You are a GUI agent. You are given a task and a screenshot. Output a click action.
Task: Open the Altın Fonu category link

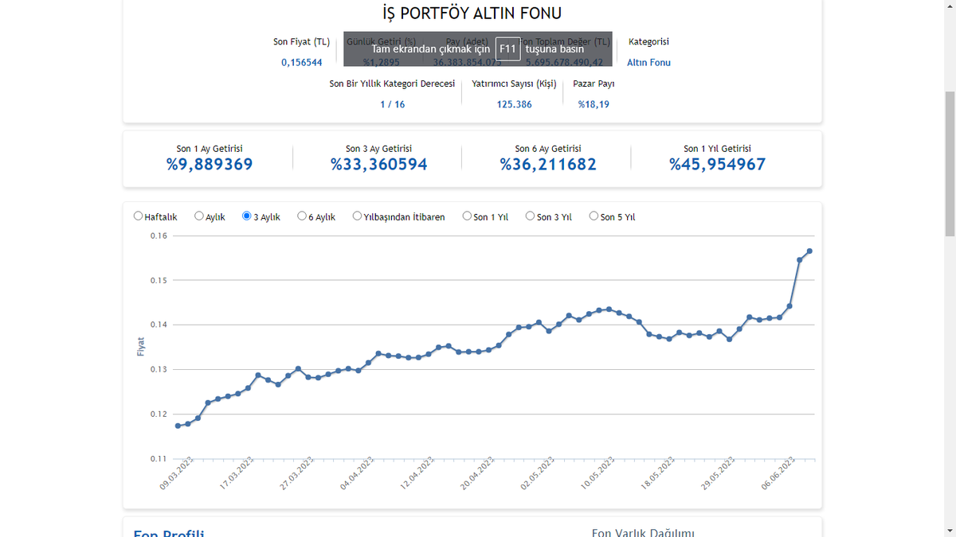pyautogui.click(x=648, y=62)
